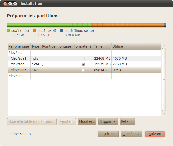Screen dimensions: 173x146
Task: Select the /dev/sda5 ext4 partition row
Action: pos(18,64)
